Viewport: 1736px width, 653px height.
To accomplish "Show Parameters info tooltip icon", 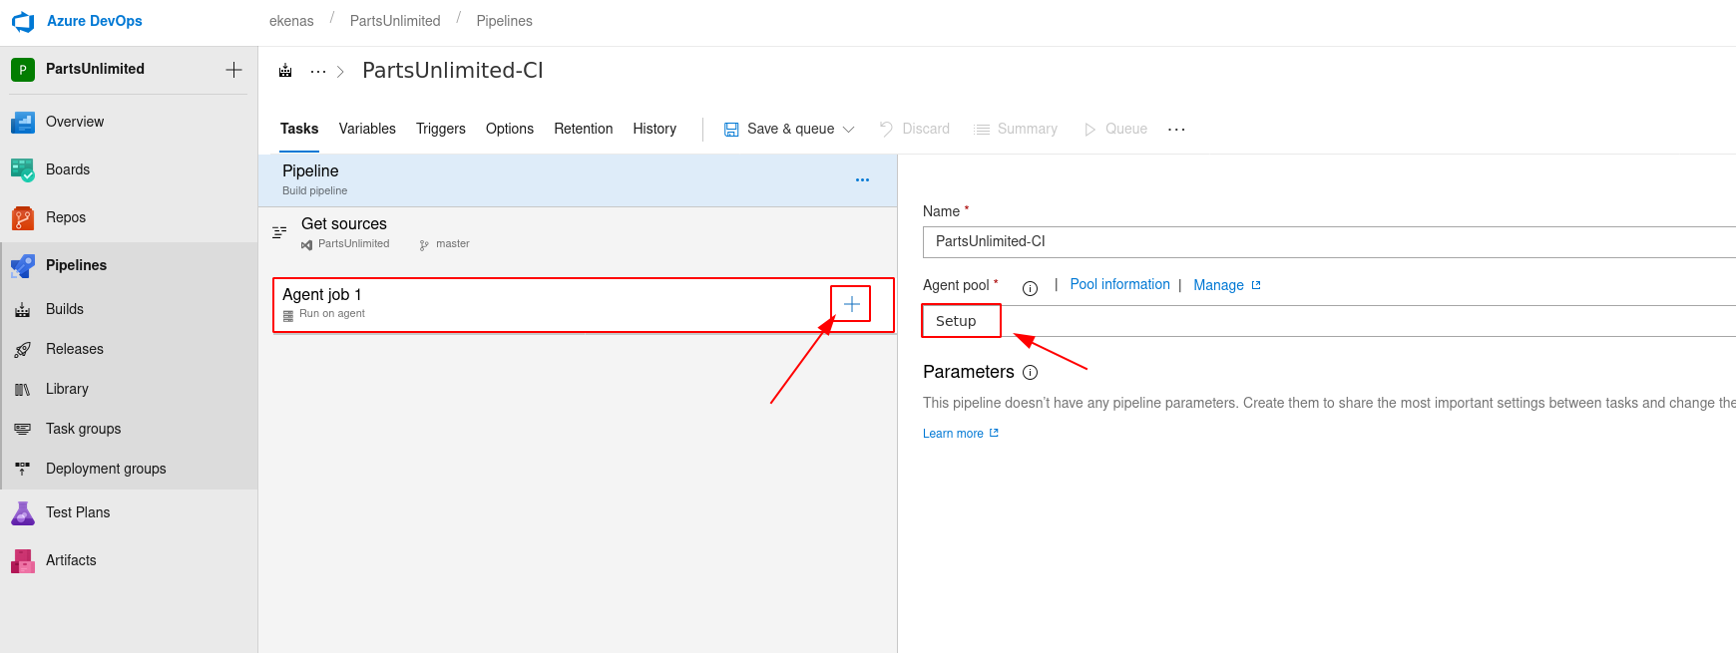I will click(x=1031, y=373).
